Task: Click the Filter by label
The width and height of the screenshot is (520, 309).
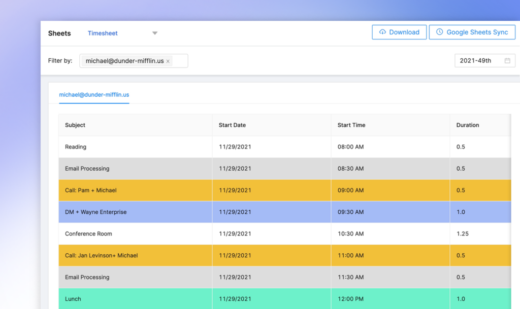Action: pyautogui.click(x=60, y=61)
